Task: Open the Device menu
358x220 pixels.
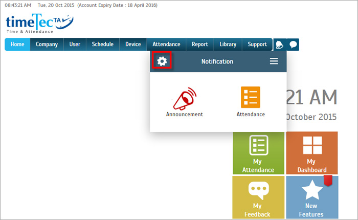Action: (x=133, y=45)
